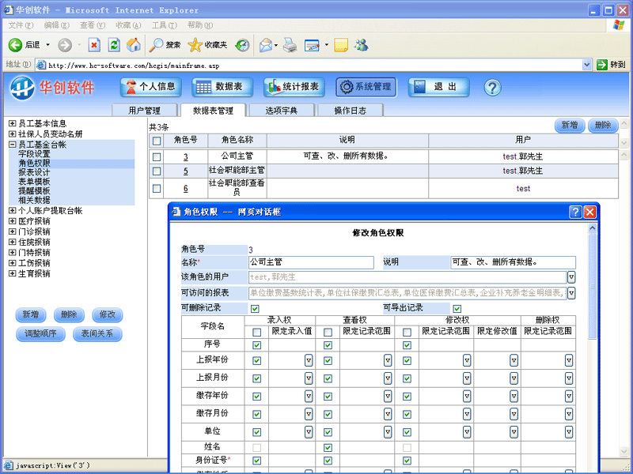This screenshot has height=474, width=633.
Task: Toggle the 可导出记录 checkbox
Action: pos(457,309)
